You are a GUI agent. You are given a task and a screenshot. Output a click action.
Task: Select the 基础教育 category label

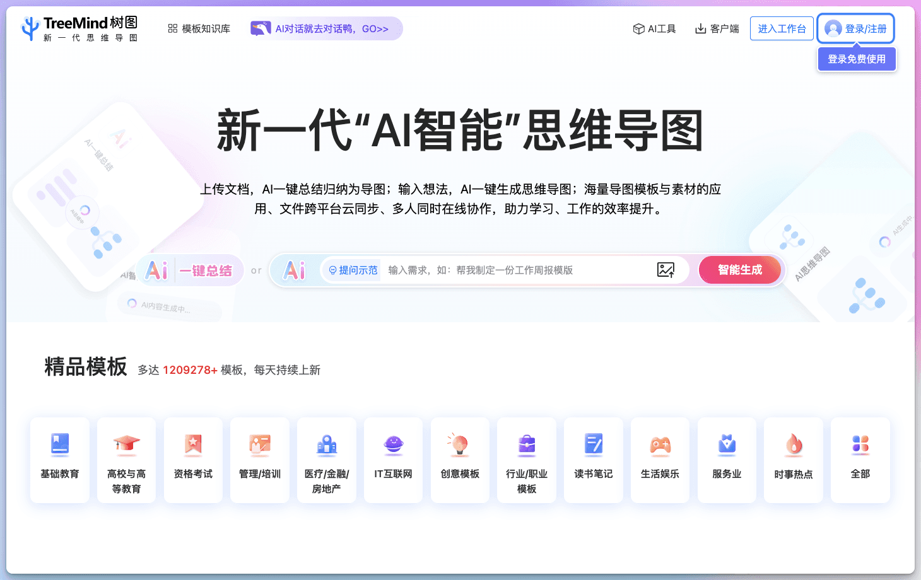60,474
